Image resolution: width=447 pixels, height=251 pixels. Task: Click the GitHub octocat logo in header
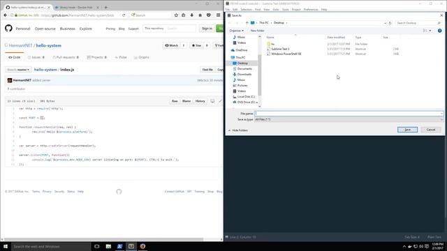8,28
